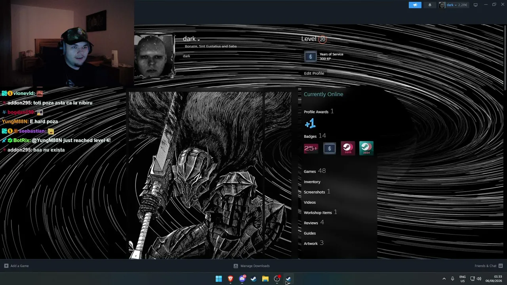Screen dimensions: 507x285
Task: Open the Level 20 badge link
Action: point(313,39)
